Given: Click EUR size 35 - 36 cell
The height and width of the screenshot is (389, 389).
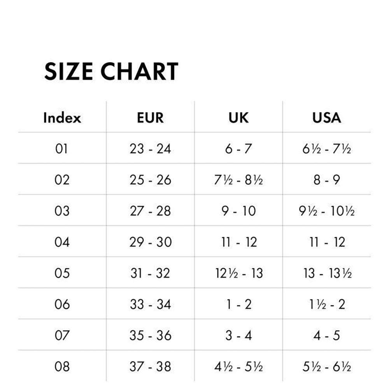Looking at the screenshot, I should coord(150,335).
